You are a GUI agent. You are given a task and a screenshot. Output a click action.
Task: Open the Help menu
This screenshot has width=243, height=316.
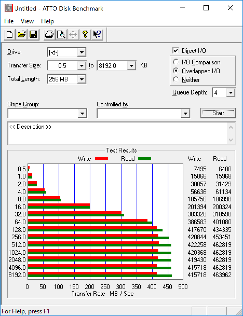click(47, 21)
